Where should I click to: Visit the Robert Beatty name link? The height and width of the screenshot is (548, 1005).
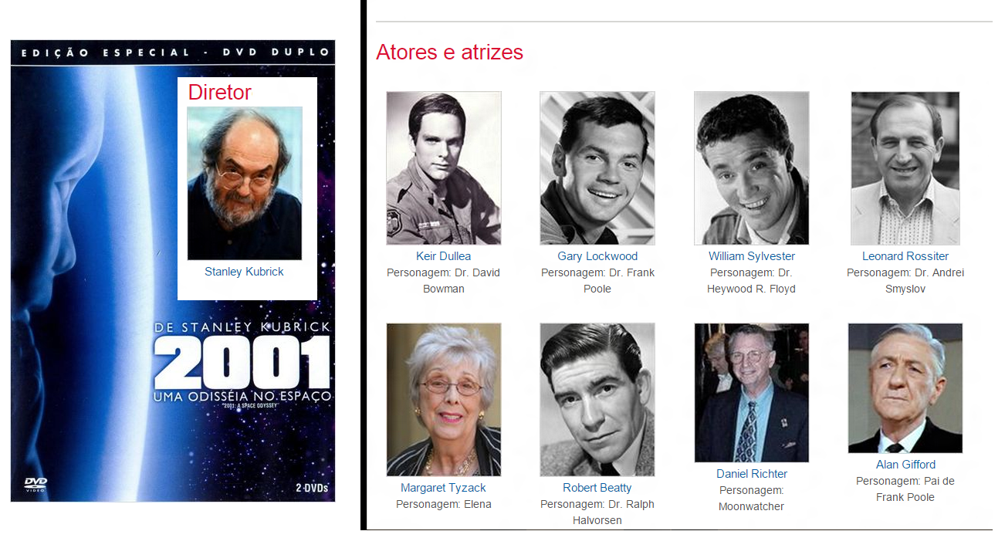597,488
